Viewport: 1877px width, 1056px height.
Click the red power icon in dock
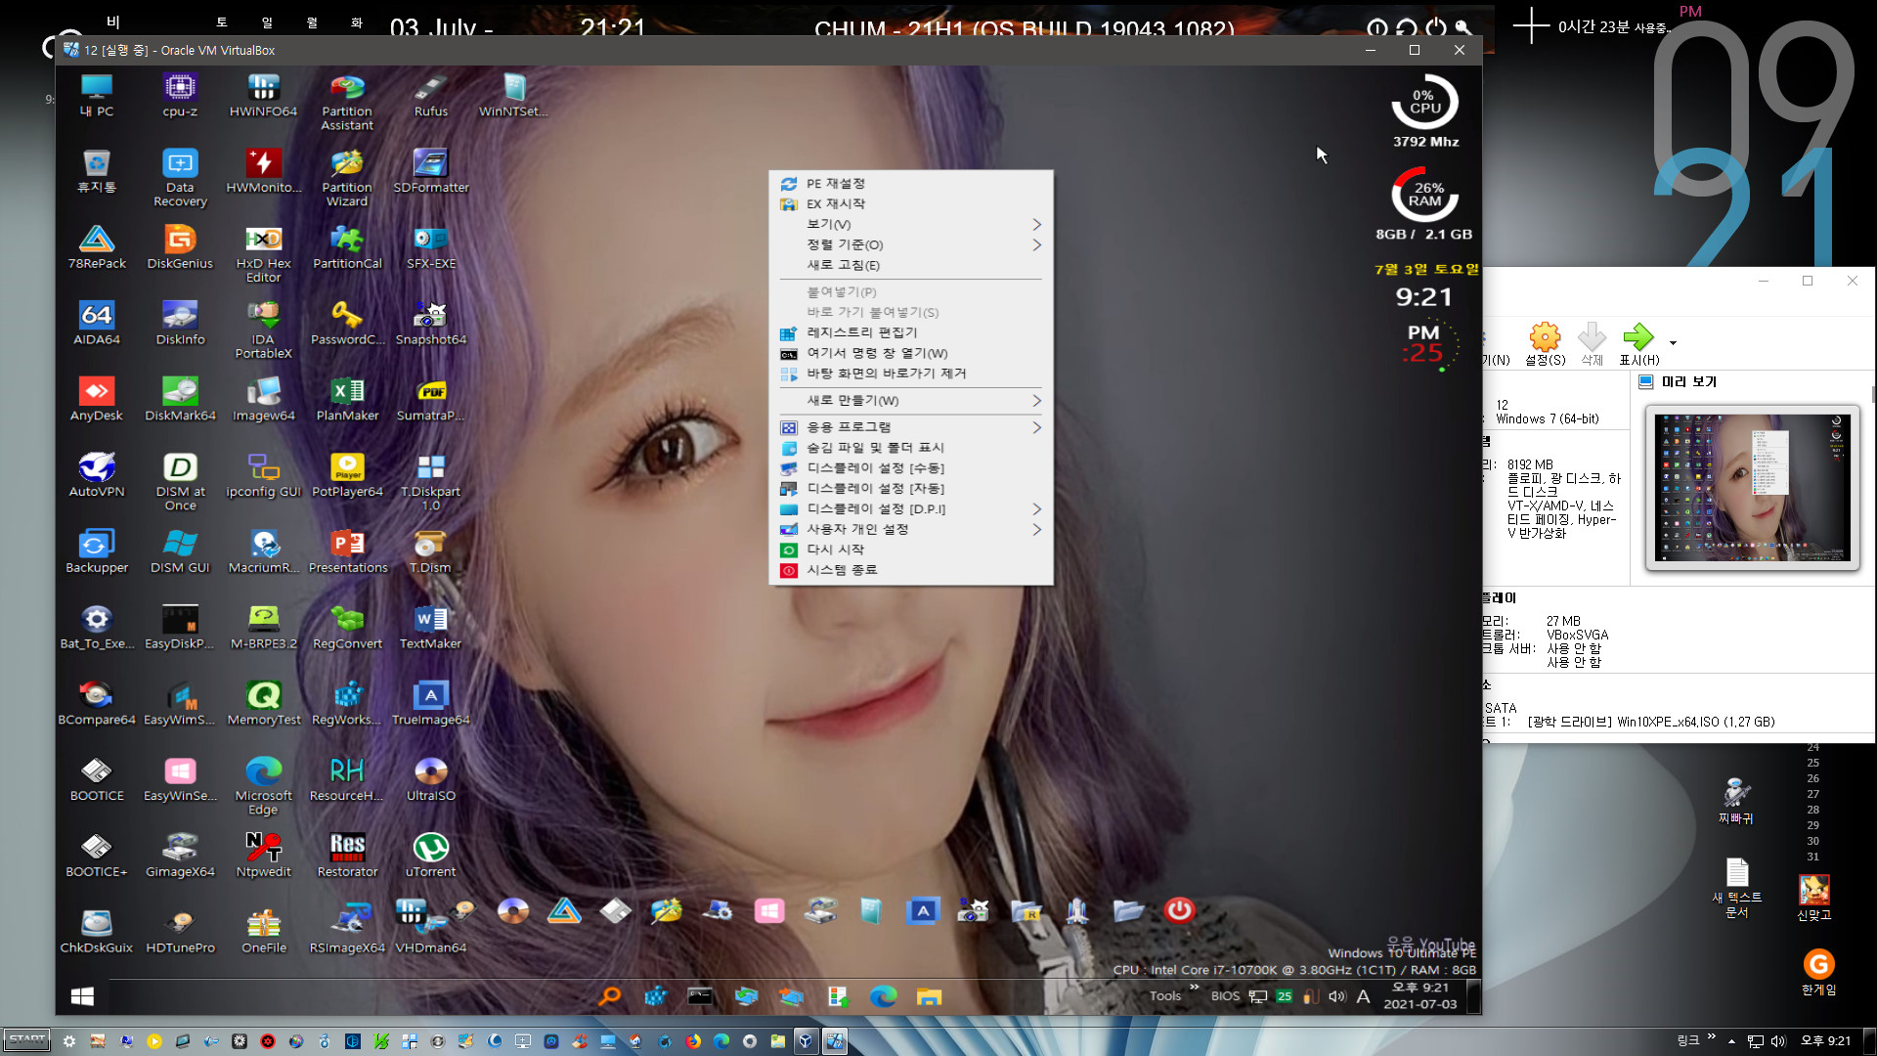[x=1180, y=910]
